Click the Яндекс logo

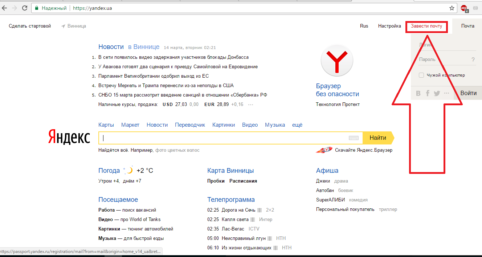coord(69,137)
